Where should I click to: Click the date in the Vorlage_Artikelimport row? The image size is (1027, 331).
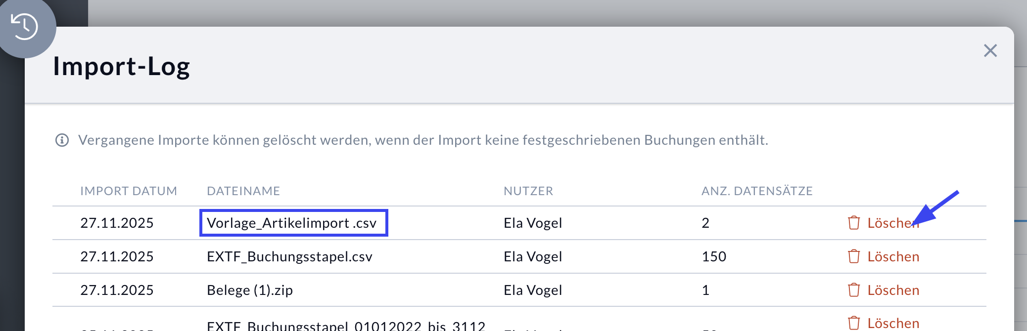117,223
